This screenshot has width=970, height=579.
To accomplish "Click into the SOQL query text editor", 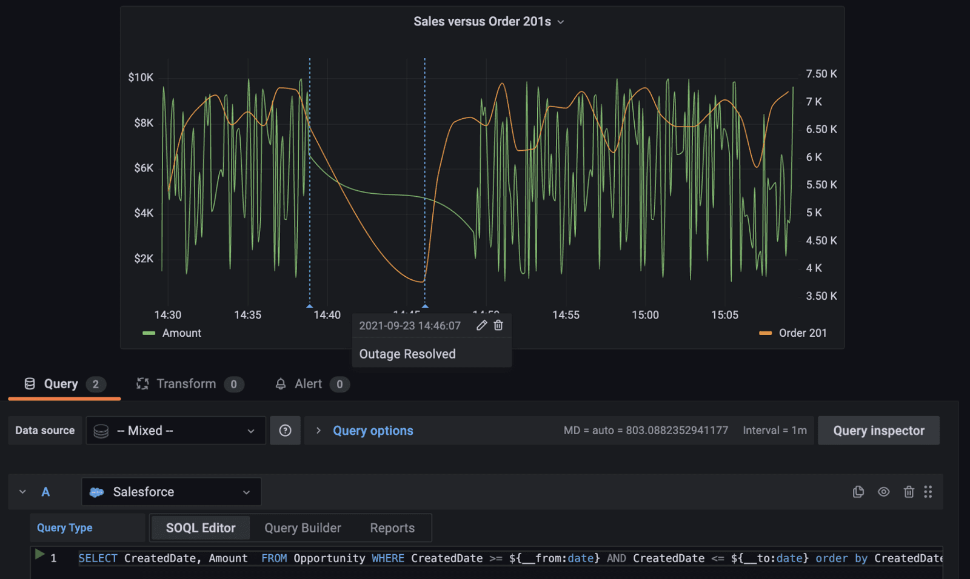I will click(485, 558).
